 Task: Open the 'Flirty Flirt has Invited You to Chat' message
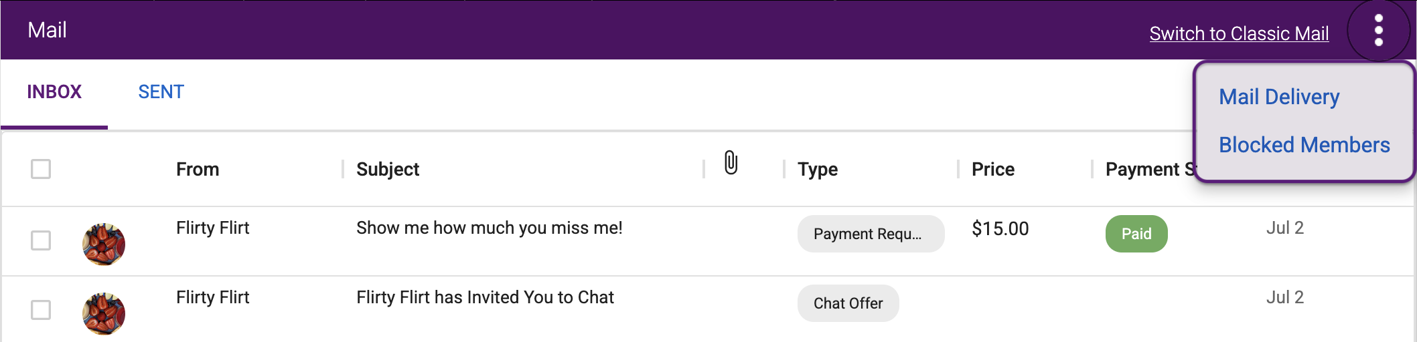[485, 297]
